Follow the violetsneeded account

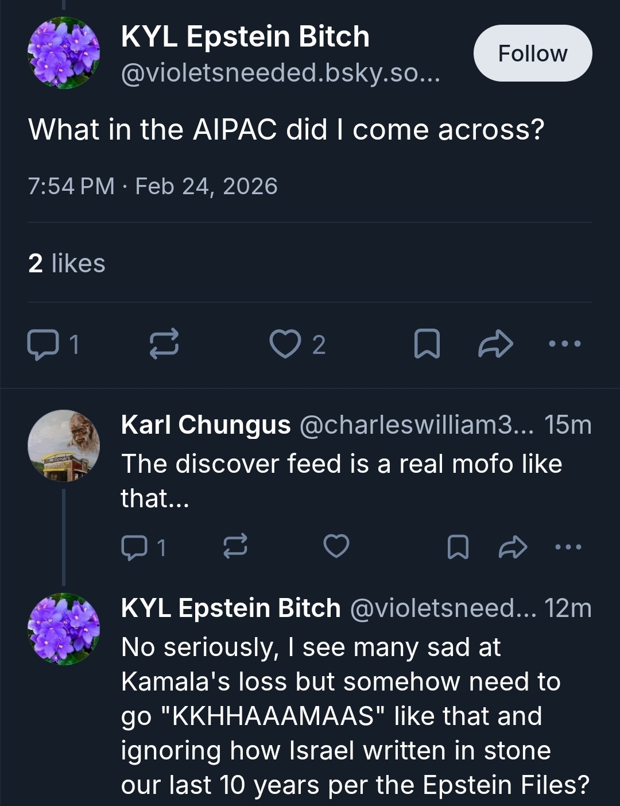pyautogui.click(x=532, y=53)
